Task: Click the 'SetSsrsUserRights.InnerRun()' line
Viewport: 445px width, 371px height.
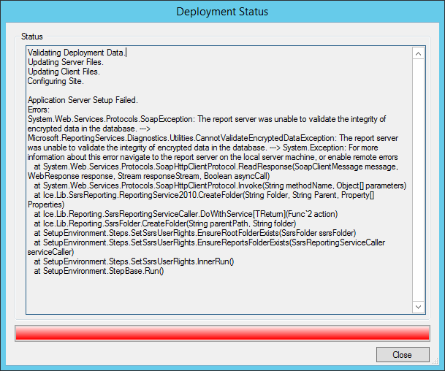Action: [x=134, y=261]
